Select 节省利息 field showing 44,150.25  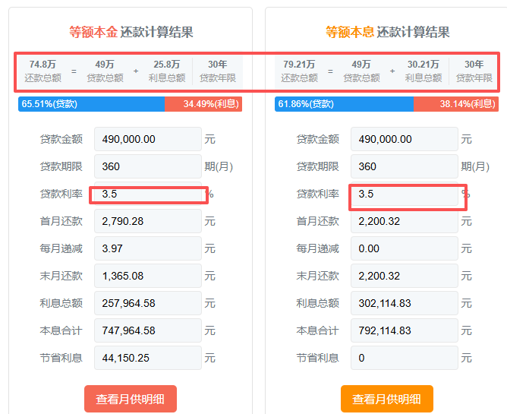pos(148,358)
